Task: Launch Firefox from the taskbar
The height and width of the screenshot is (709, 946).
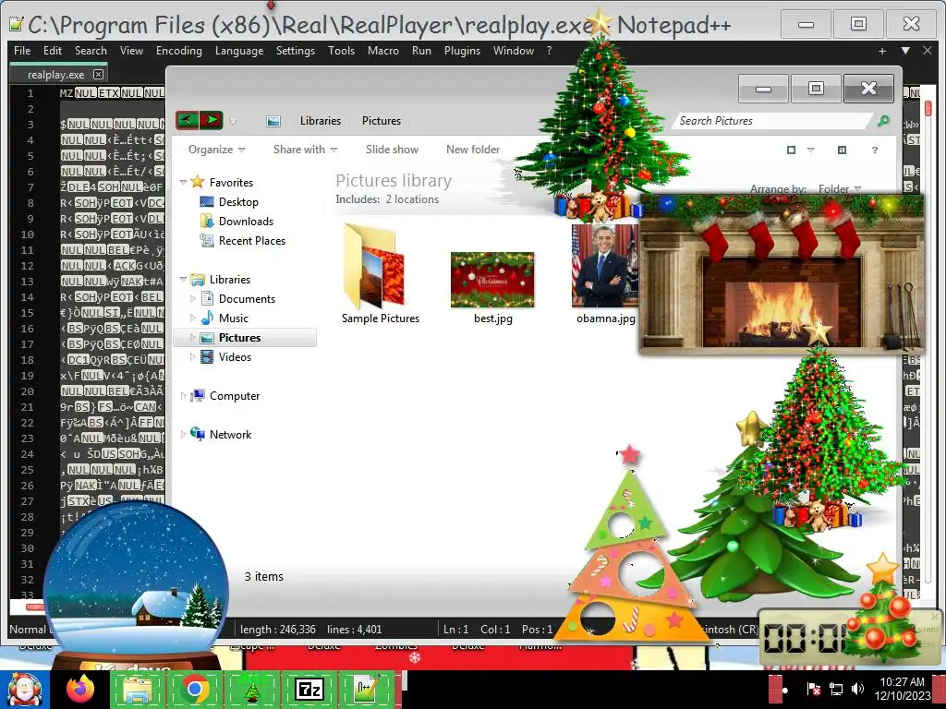Action: (x=80, y=689)
